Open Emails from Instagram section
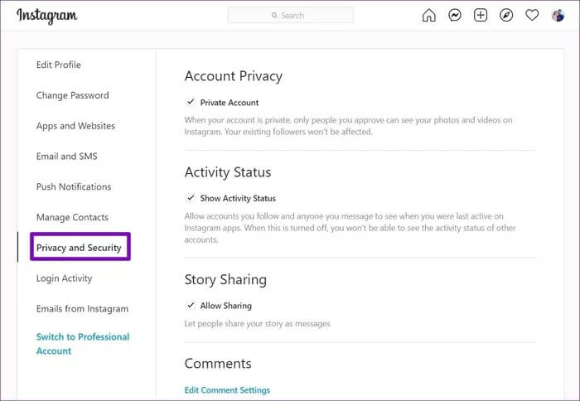The height and width of the screenshot is (401, 580). point(82,308)
